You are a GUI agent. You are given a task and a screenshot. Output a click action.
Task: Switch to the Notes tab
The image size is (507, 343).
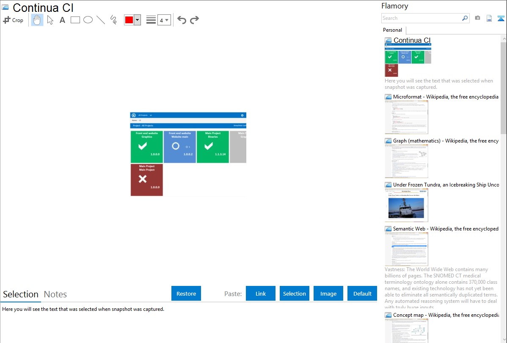(x=55, y=294)
